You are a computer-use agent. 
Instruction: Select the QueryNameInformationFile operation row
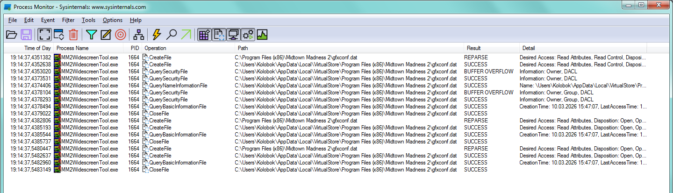(x=325, y=86)
